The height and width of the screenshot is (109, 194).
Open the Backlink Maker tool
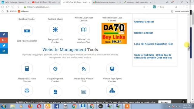(55, 19)
